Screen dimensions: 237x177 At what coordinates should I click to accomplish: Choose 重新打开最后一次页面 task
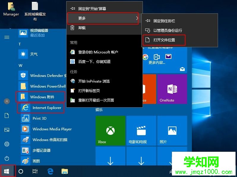[x=105, y=100]
